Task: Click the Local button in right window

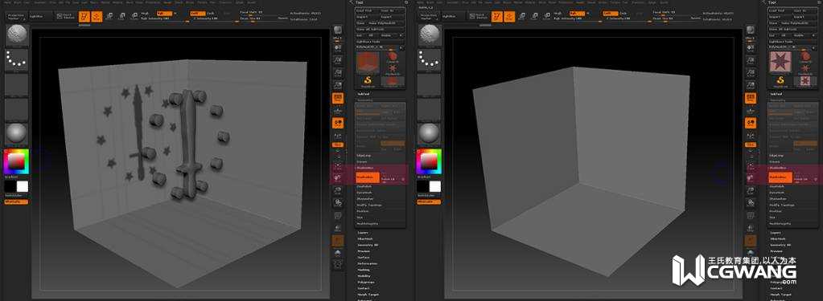Action: click(751, 123)
